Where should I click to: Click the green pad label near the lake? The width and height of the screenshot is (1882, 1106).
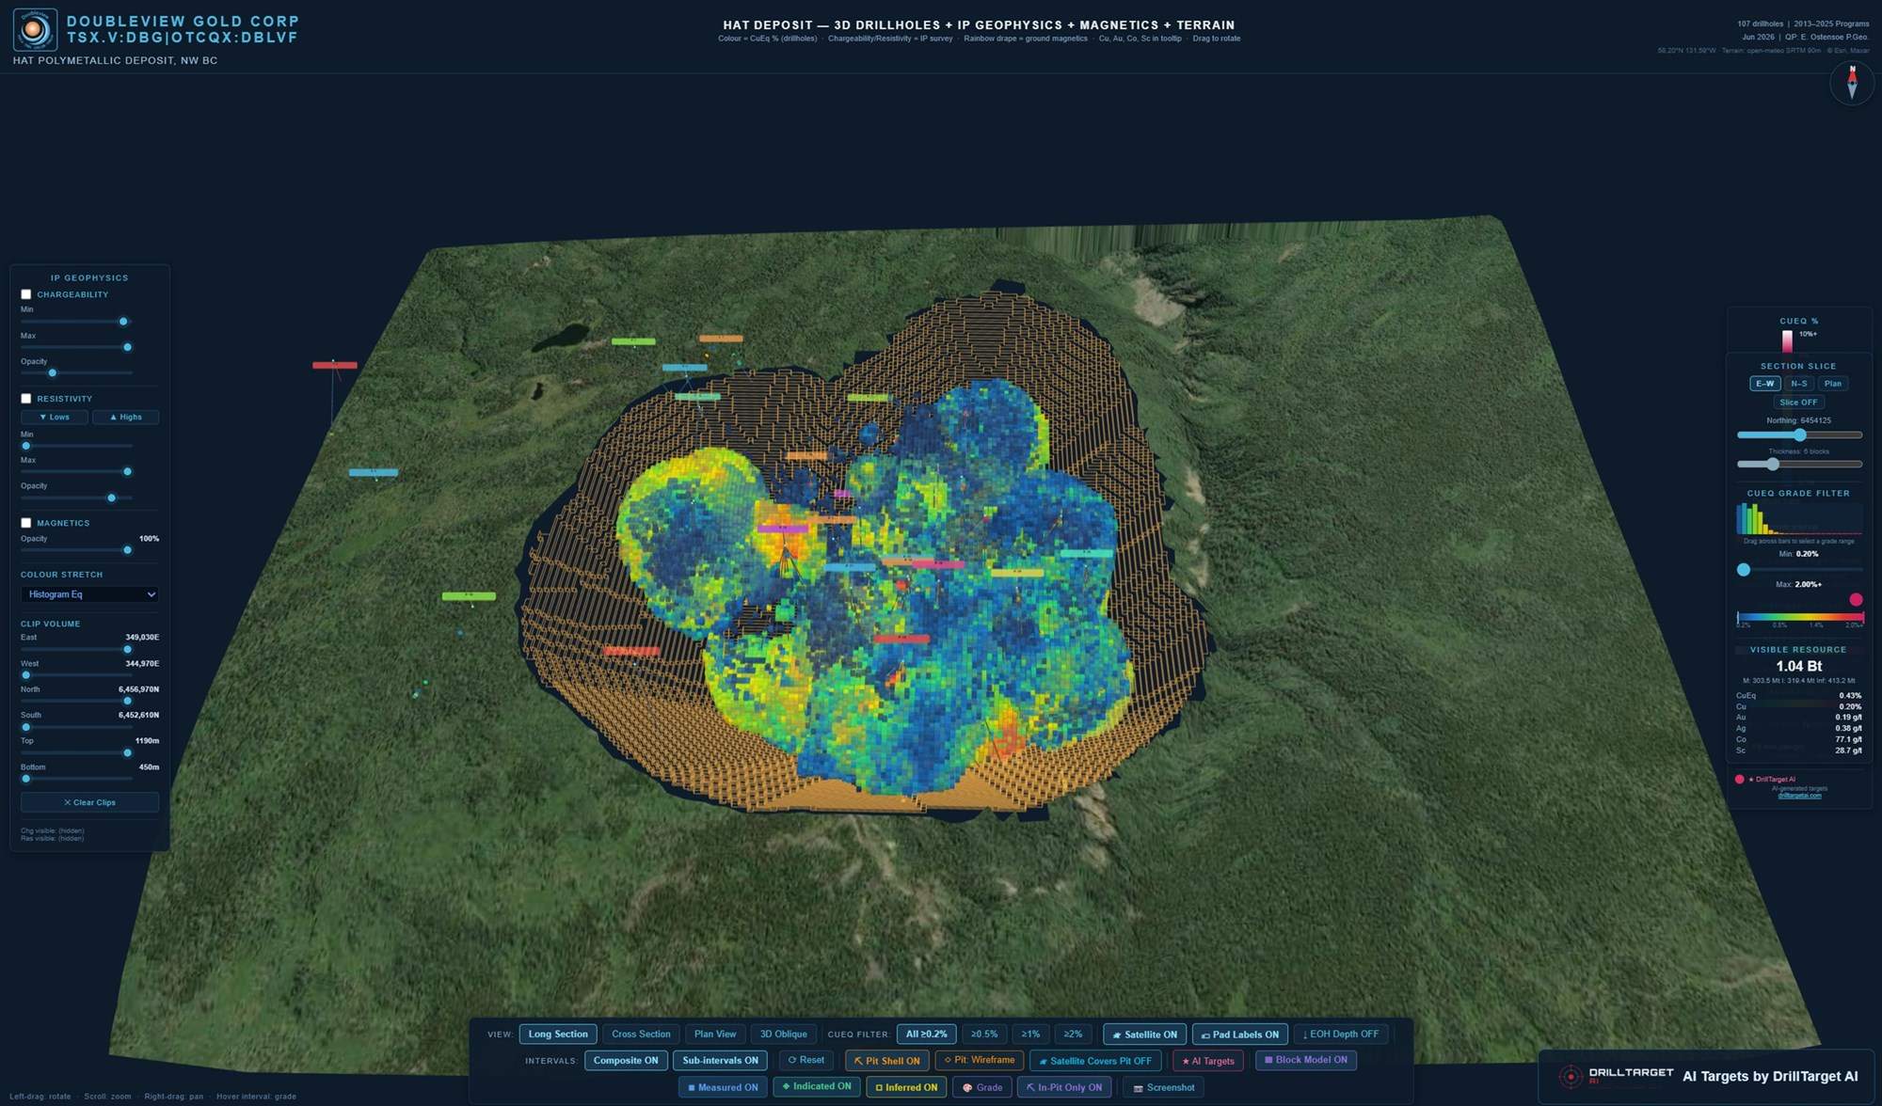[633, 341]
